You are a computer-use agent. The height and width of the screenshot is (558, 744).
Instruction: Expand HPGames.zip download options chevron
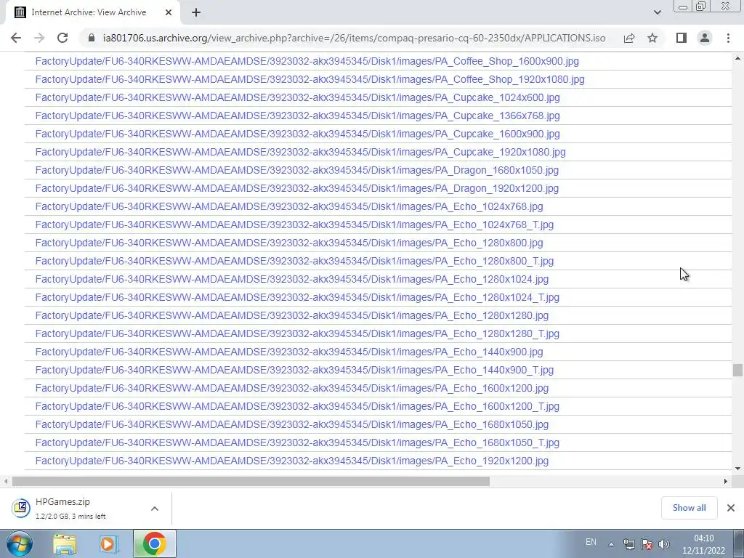[155, 509]
